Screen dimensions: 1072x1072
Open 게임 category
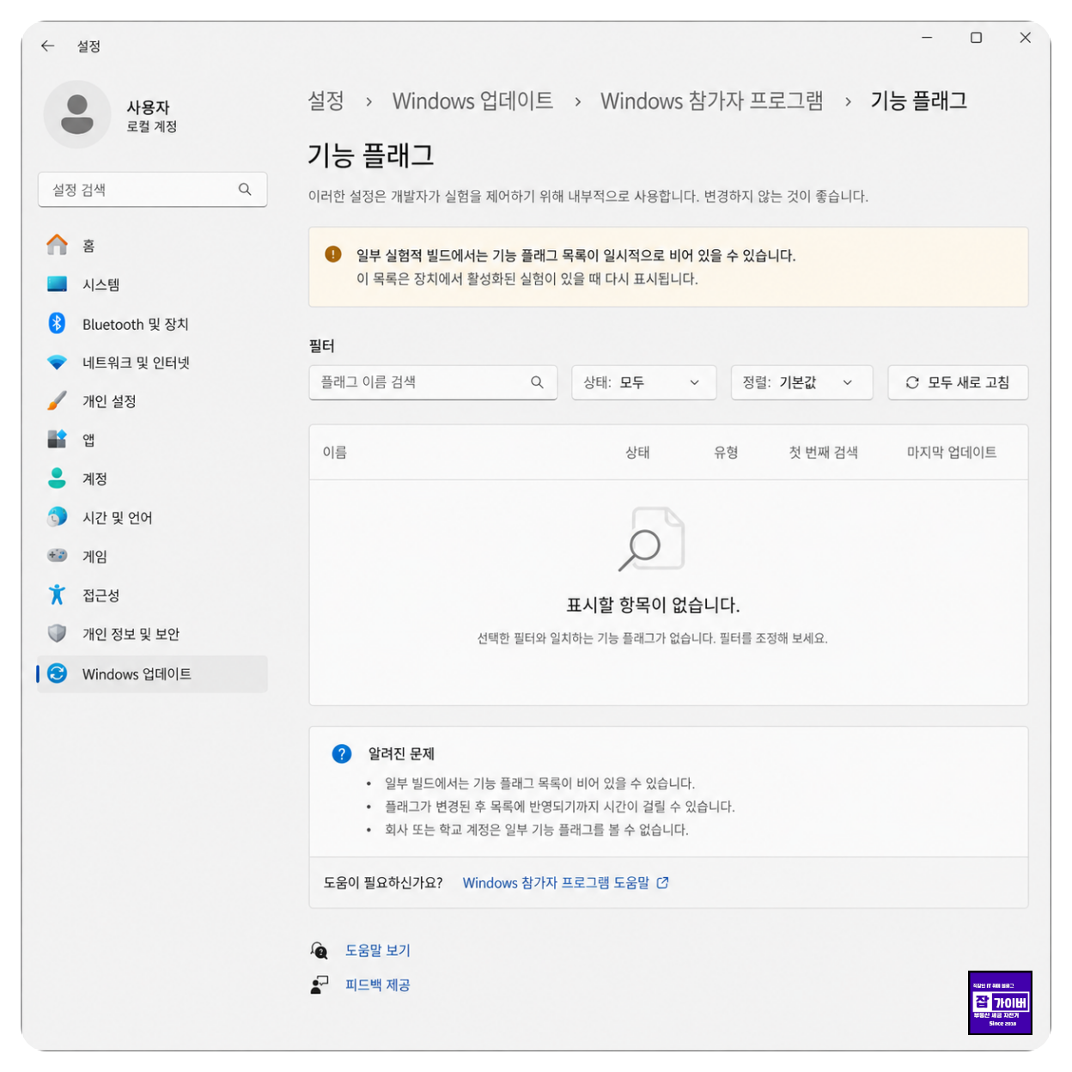coord(153,556)
